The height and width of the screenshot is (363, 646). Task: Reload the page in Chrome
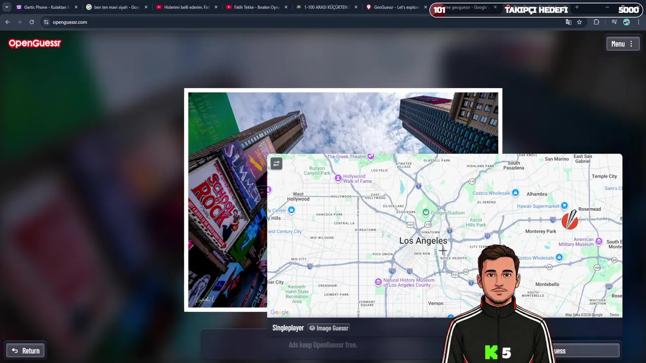pyautogui.click(x=31, y=22)
